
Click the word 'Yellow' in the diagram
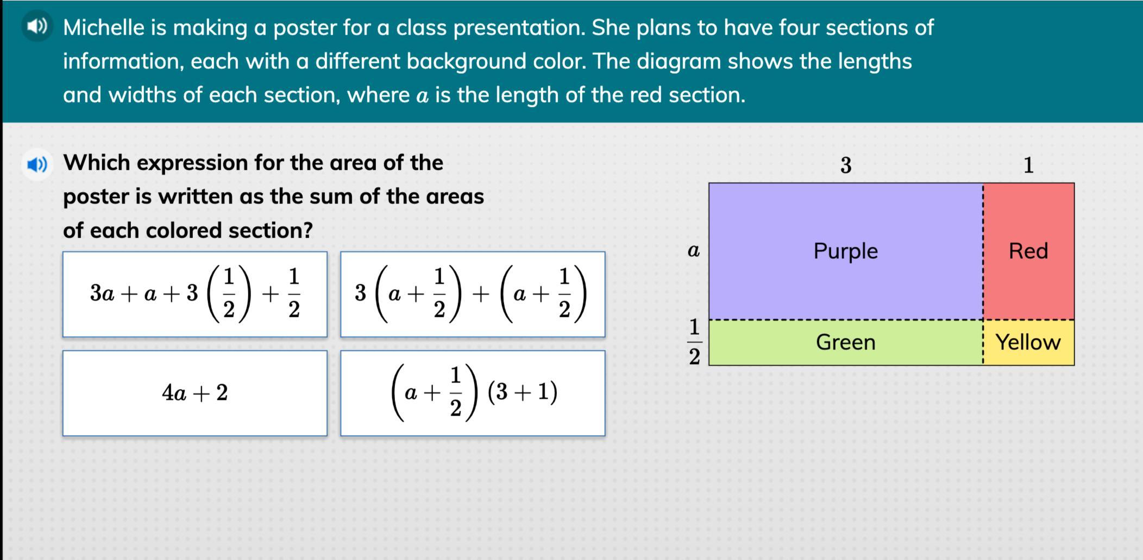pos(1028,342)
